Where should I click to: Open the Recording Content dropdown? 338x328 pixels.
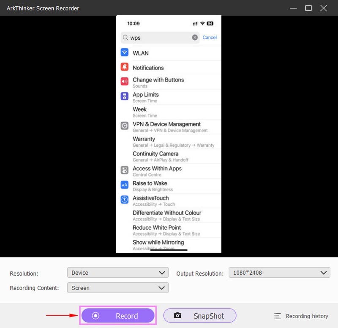point(118,288)
